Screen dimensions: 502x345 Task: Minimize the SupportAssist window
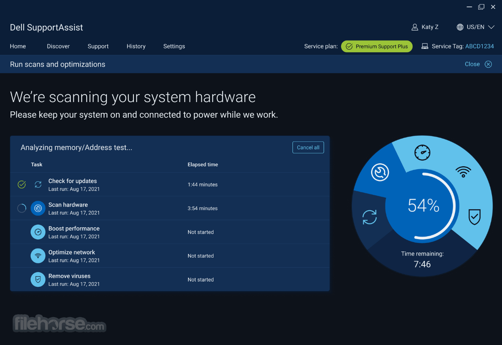coord(469,7)
